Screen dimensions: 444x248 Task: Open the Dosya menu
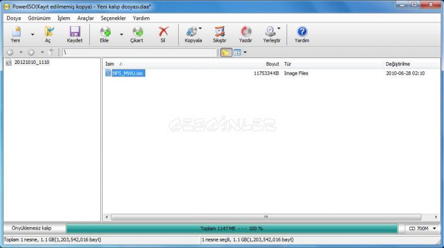coord(14,18)
